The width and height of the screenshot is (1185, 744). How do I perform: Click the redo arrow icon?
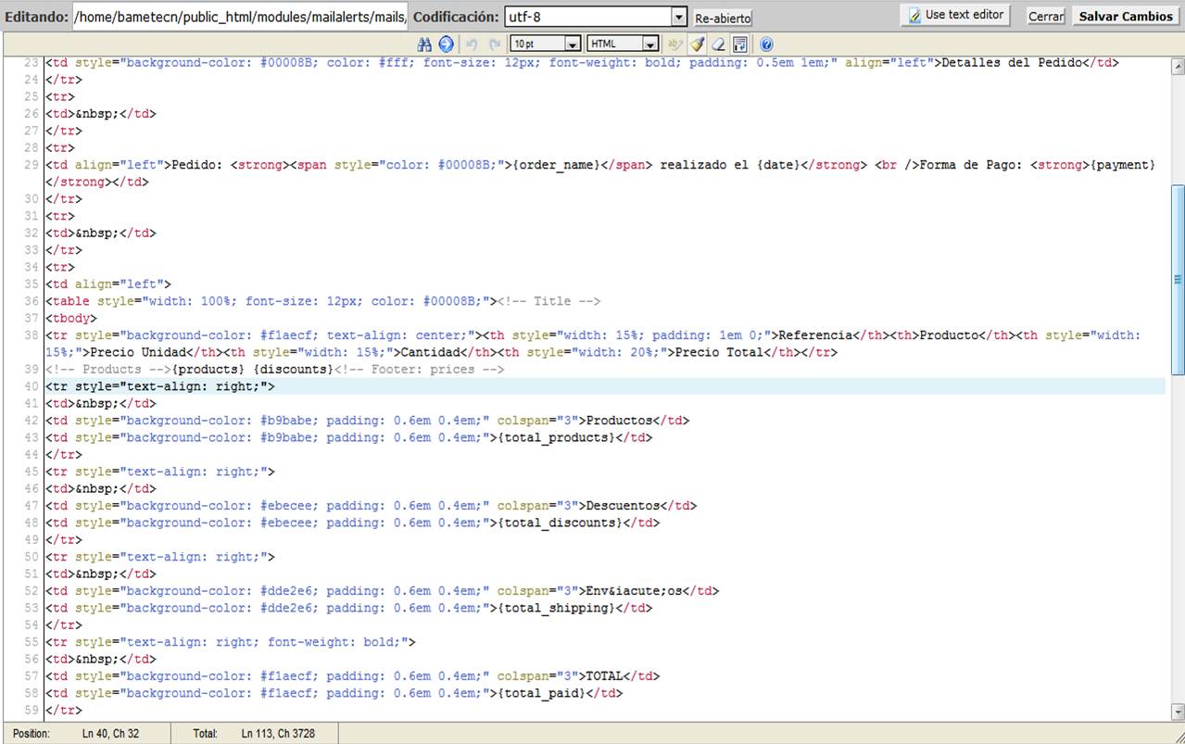point(494,44)
